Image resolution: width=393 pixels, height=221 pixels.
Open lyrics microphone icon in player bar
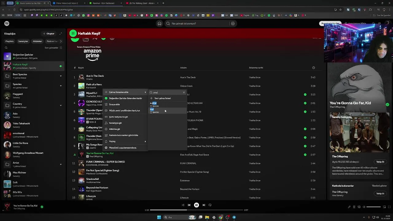pos(349,207)
